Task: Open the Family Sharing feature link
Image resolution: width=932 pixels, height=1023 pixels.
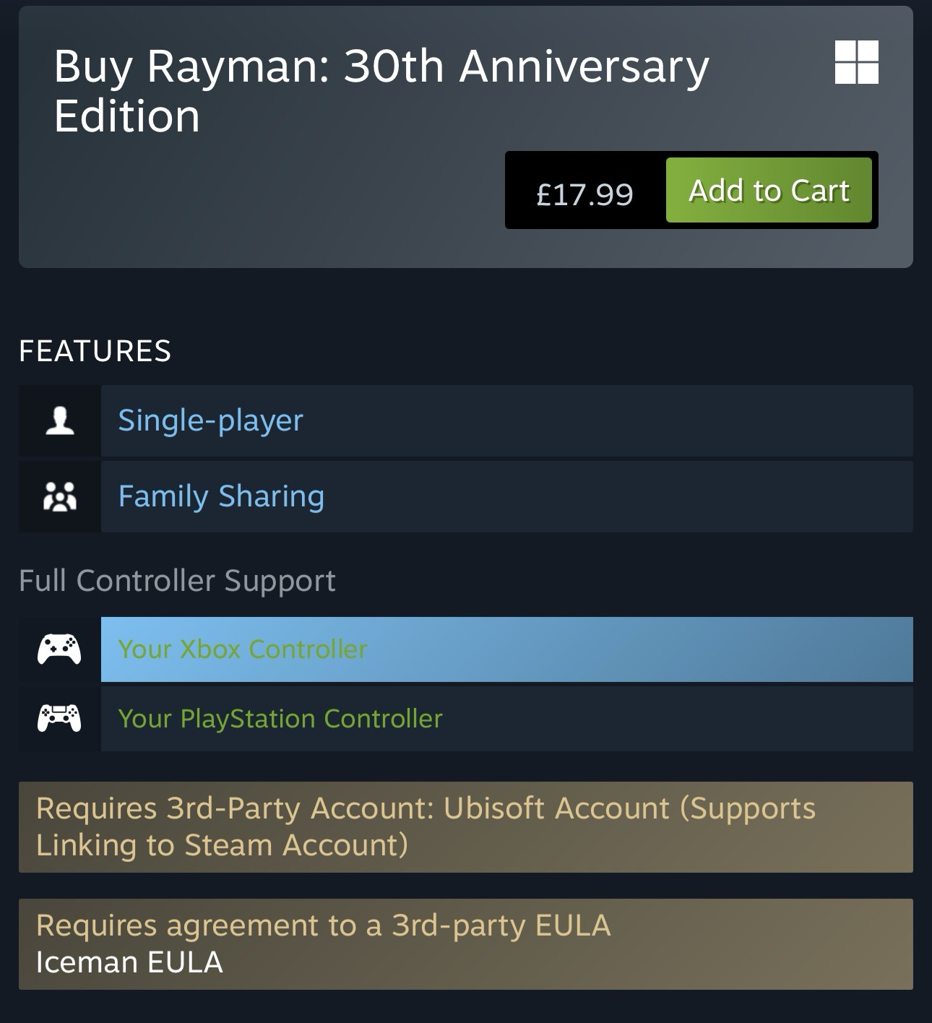Action: pos(221,497)
